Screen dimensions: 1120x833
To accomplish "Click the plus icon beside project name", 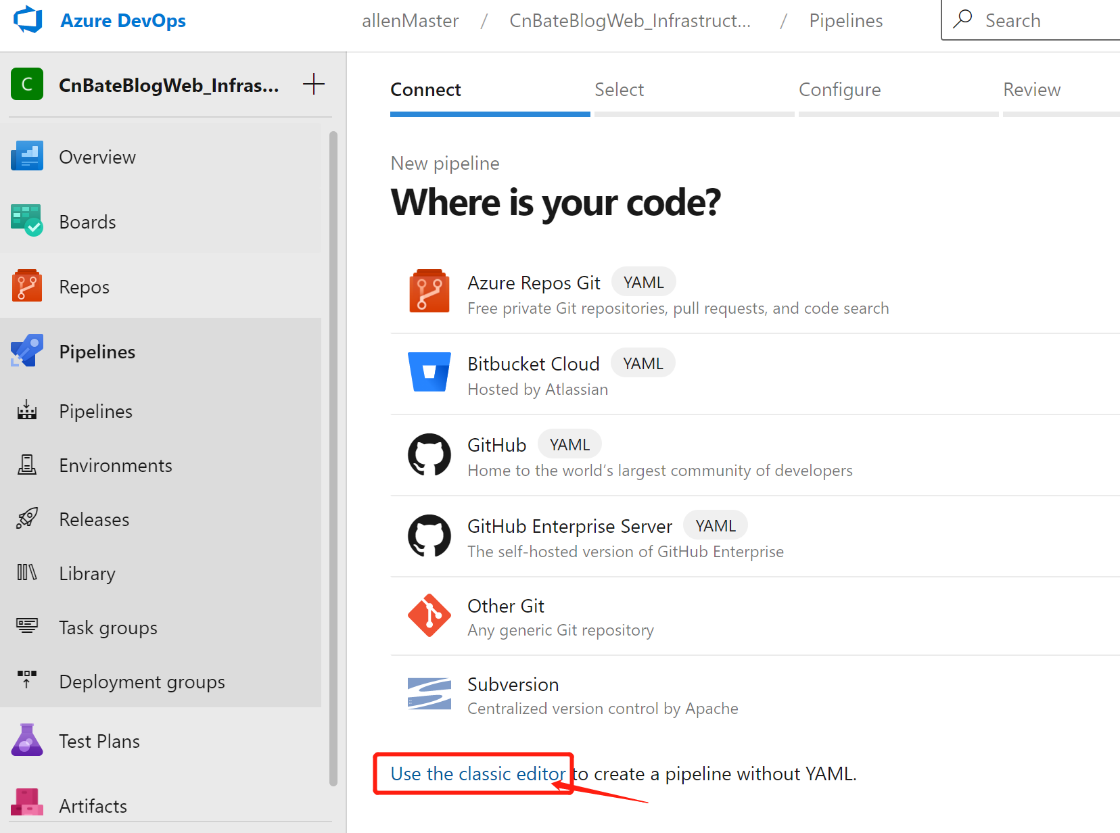I will 314,85.
